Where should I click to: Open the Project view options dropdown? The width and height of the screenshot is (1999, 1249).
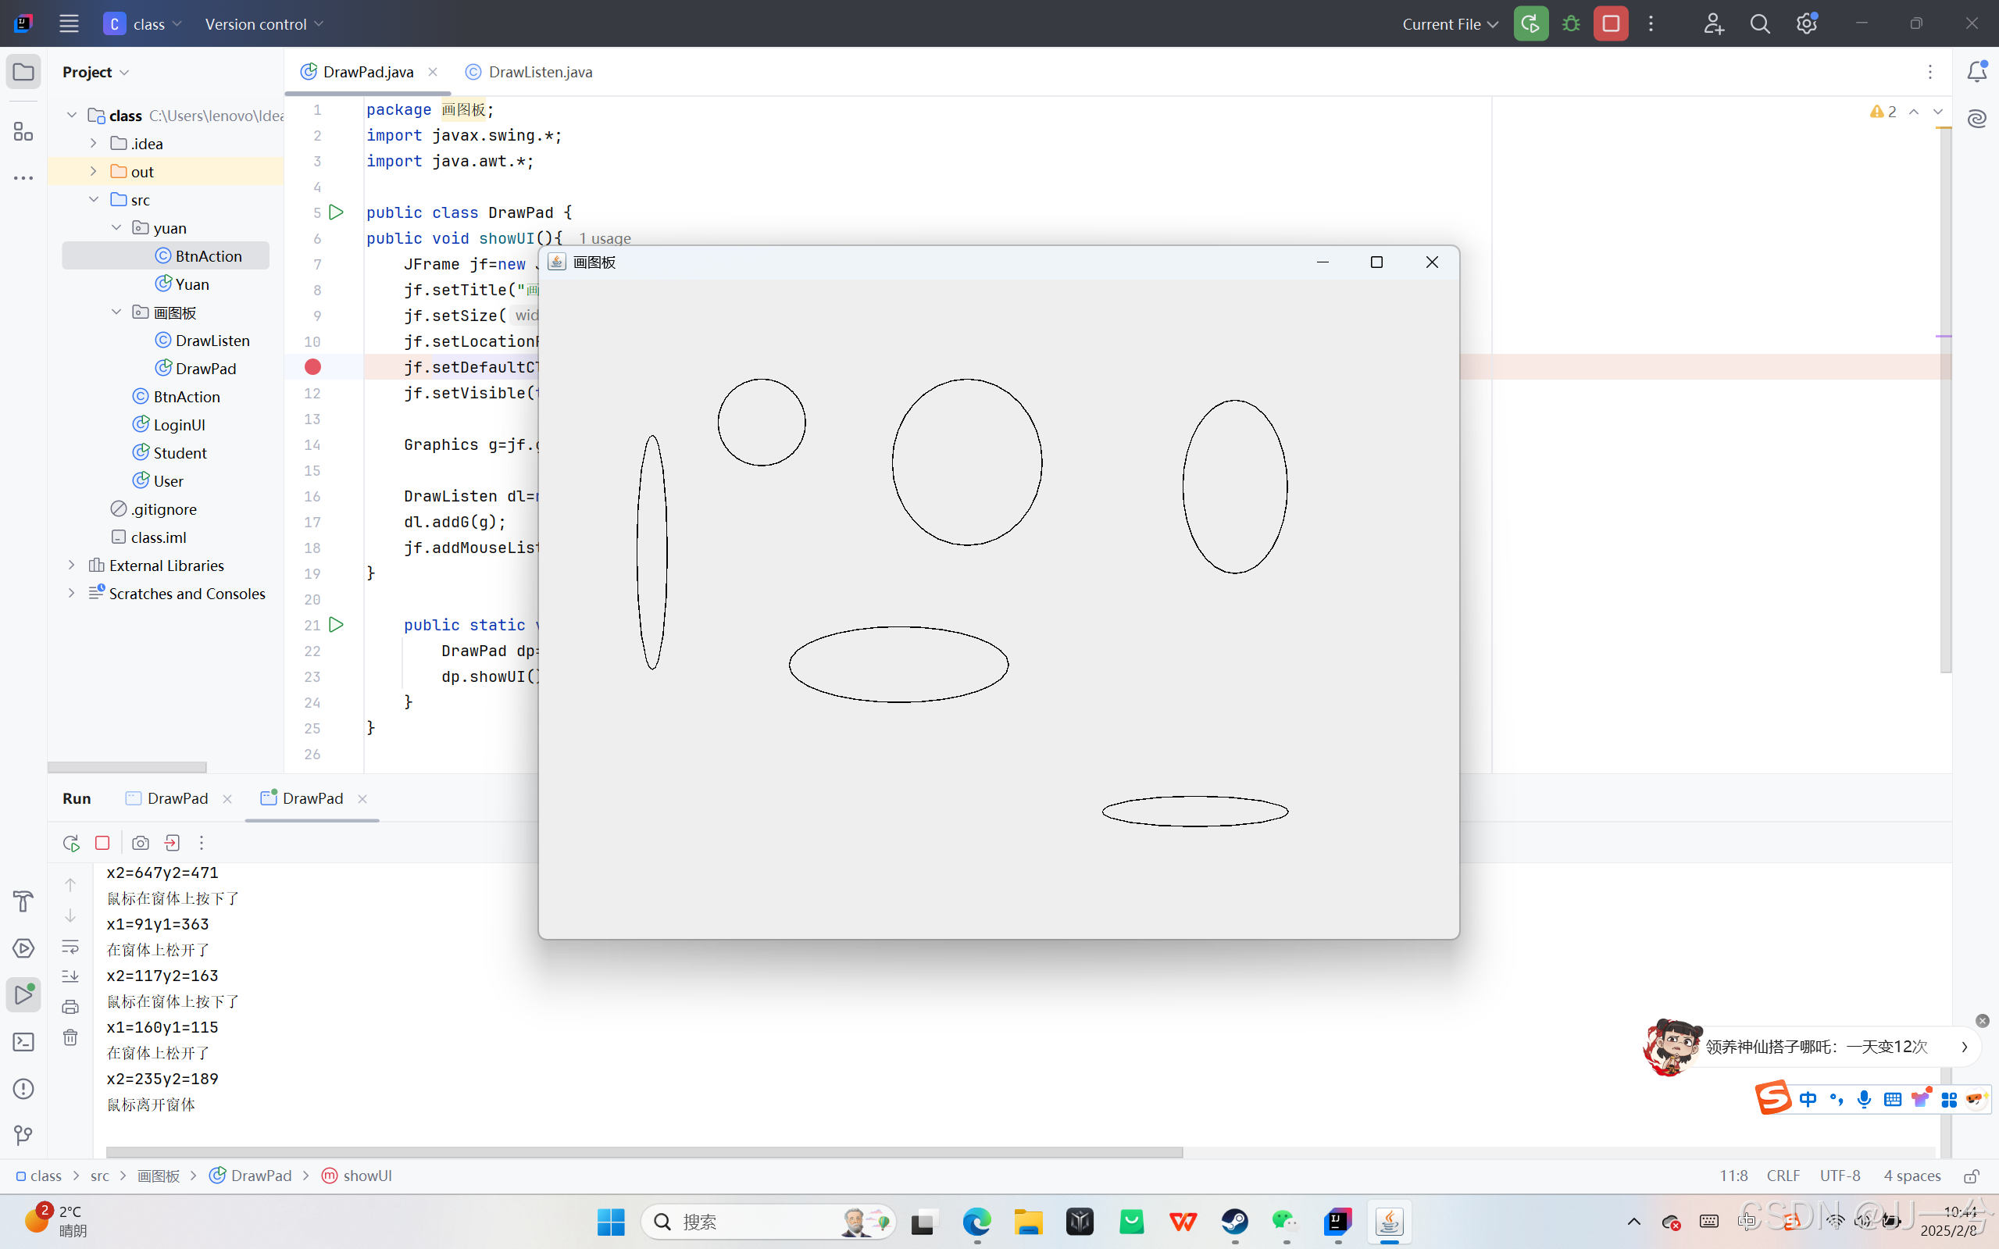pyautogui.click(x=96, y=72)
